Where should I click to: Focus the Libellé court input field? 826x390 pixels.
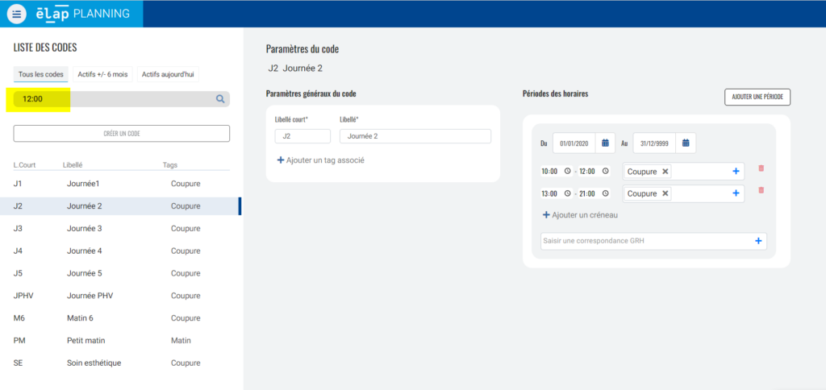coord(302,136)
